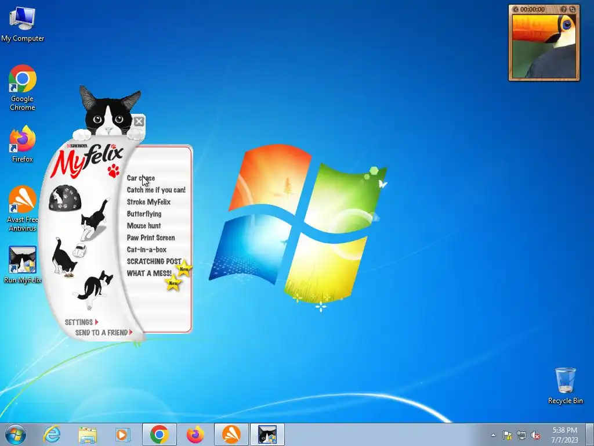Click the MyFelix logo title

pyautogui.click(x=87, y=160)
